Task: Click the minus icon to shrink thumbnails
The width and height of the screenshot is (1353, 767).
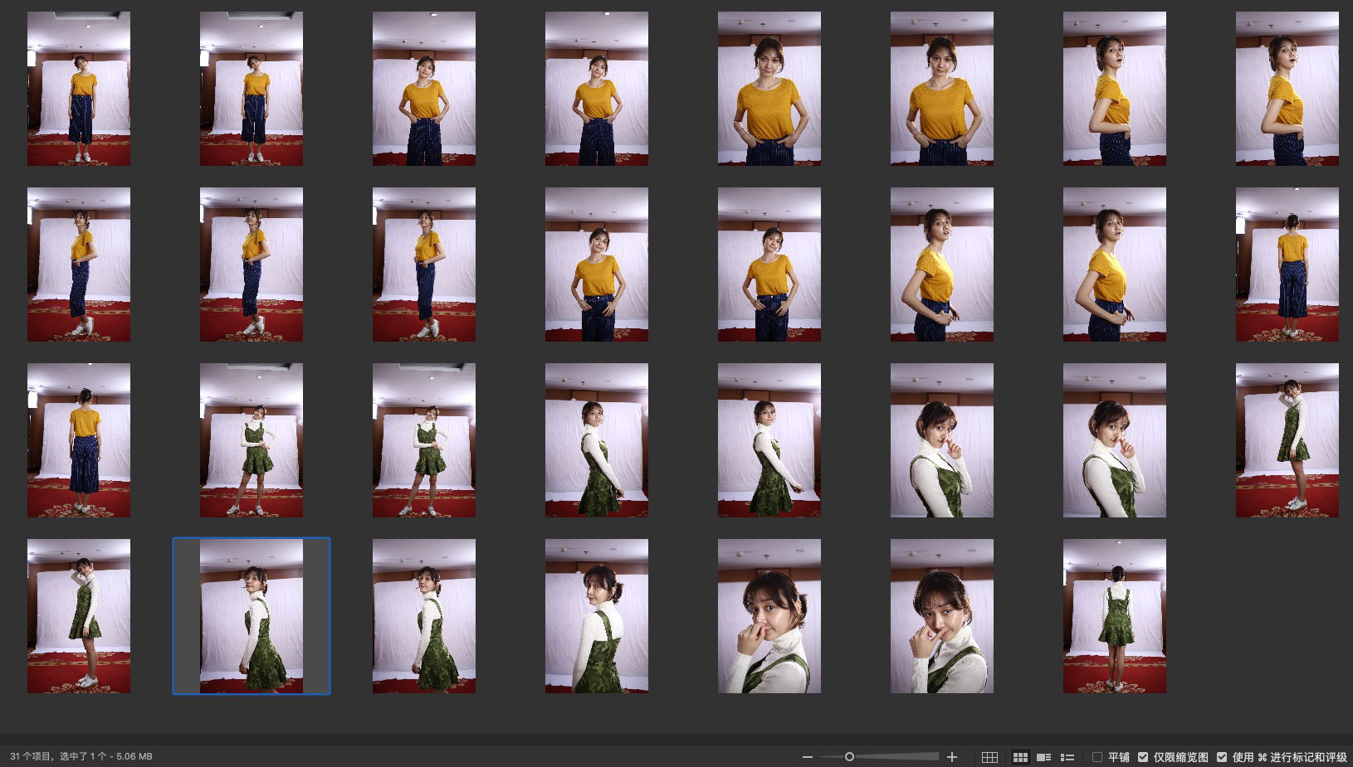Action: point(807,757)
